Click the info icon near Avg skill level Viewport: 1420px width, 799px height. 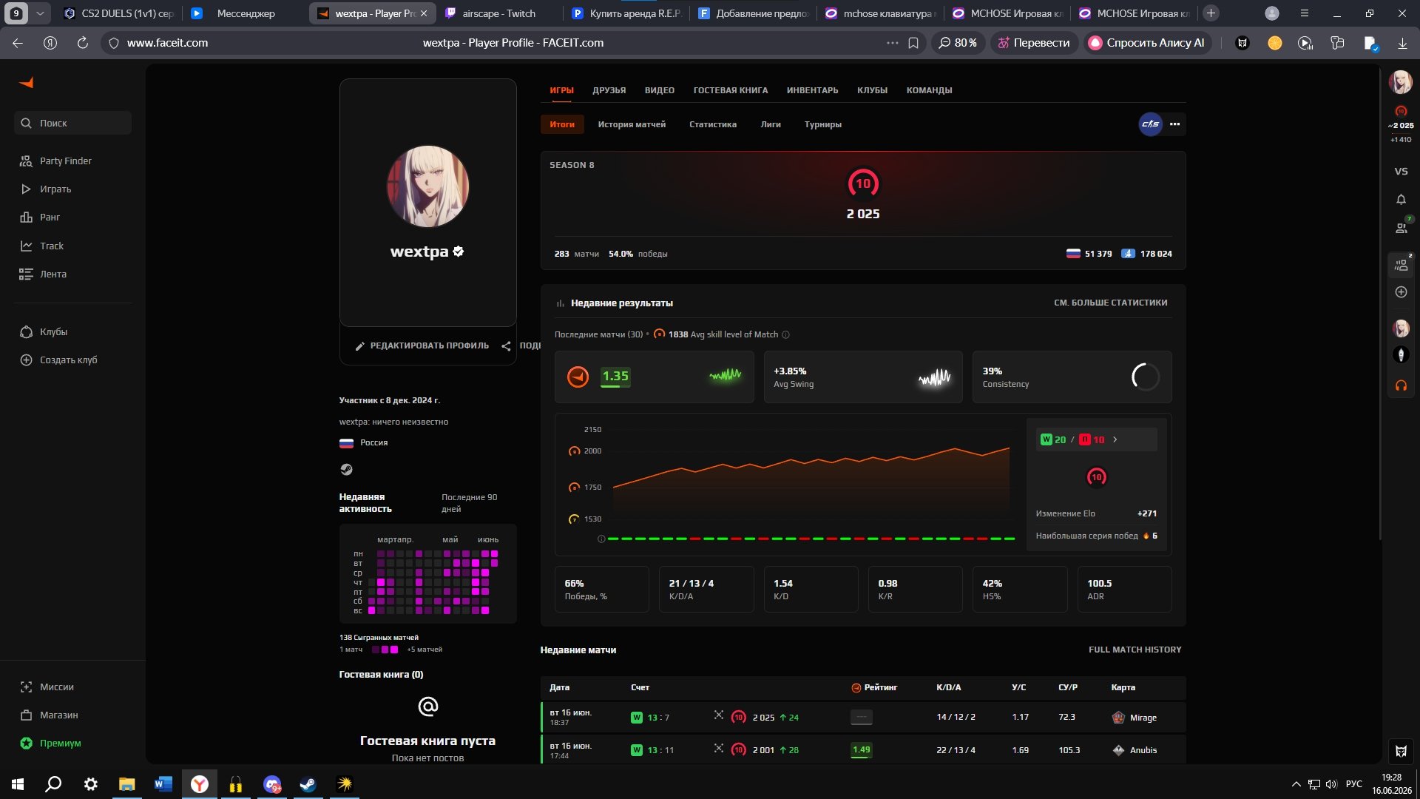[x=785, y=334]
